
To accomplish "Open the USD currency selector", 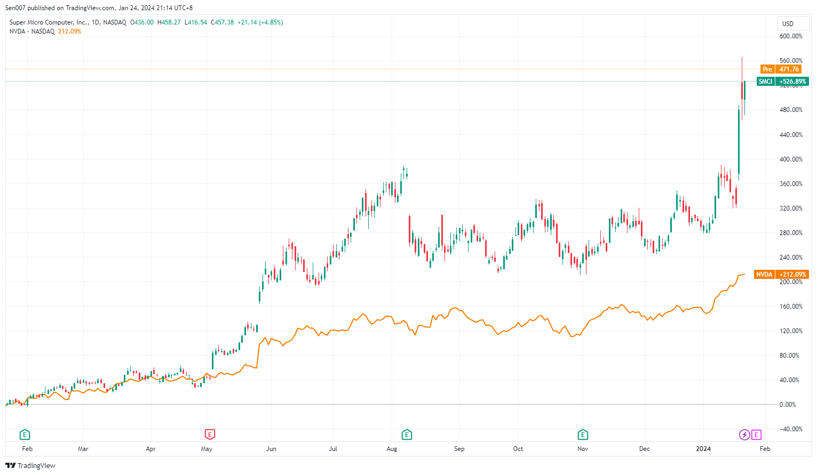I will 794,24.
